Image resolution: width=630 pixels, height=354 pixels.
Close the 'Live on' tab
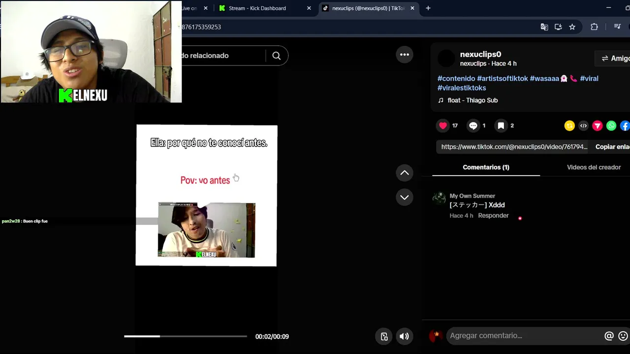[206, 8]
